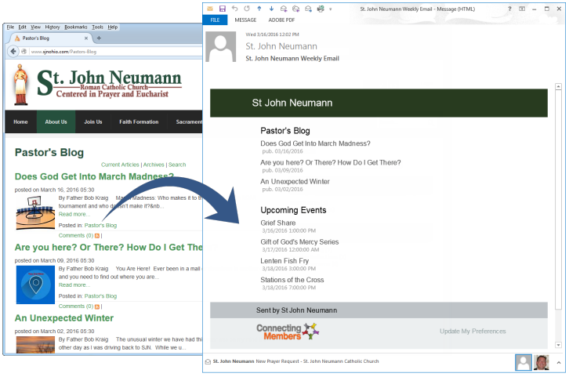Image resolution: width=569 pixels, height=377 pixels.
Task: Click the Firefox URL address field
Action: tap(115, 52)
